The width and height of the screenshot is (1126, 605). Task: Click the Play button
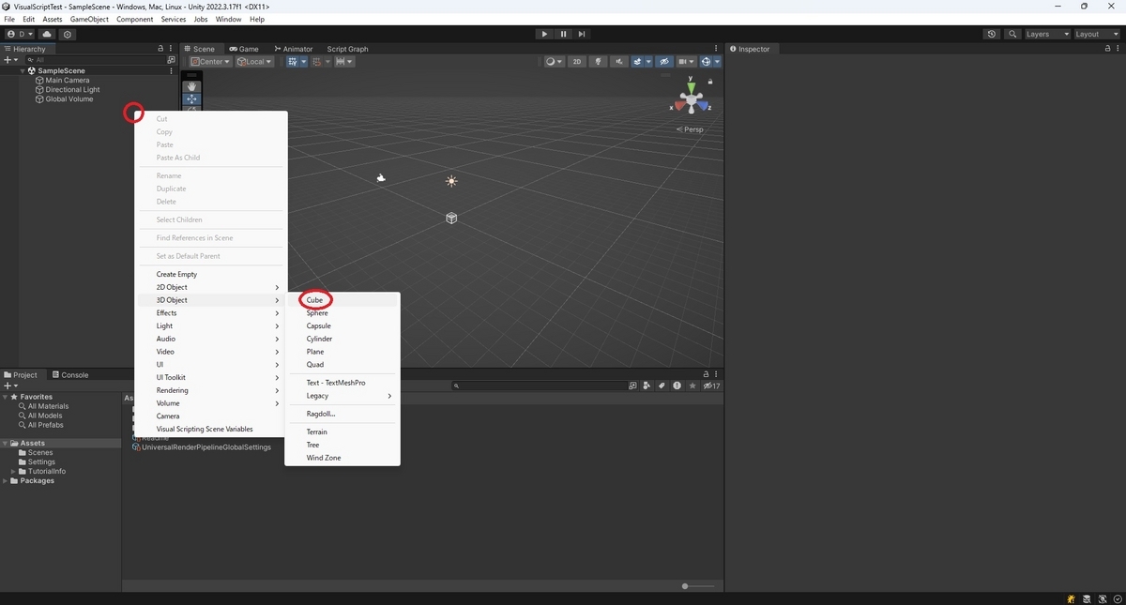tap(544, 34)
